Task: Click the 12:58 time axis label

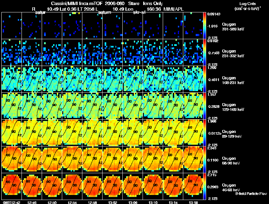Action: click(x=92, y=202)
